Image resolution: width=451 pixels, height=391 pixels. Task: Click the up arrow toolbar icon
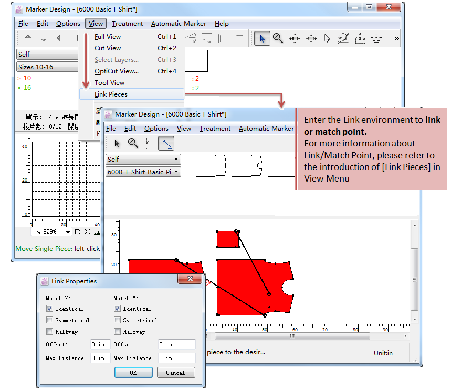tap(28, 38)
